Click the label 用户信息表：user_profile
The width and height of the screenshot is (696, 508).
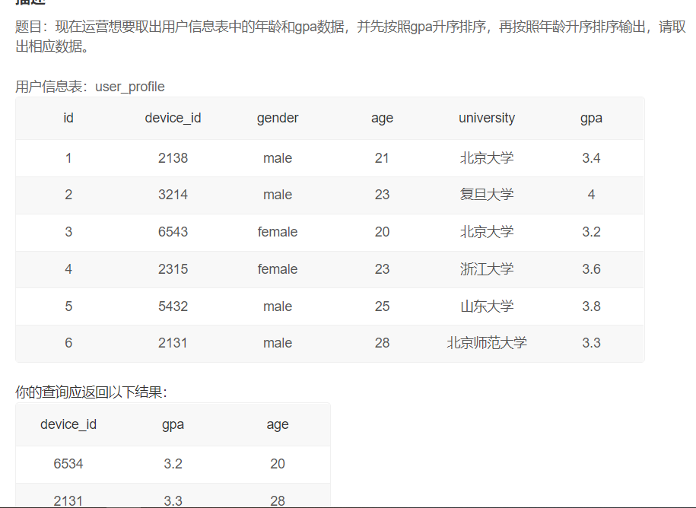(90, 87)
